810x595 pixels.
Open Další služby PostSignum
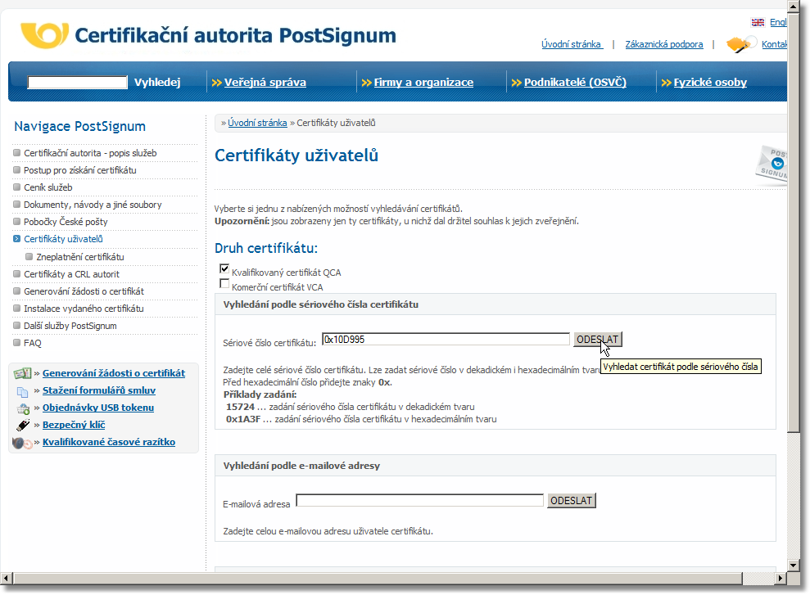70,326
